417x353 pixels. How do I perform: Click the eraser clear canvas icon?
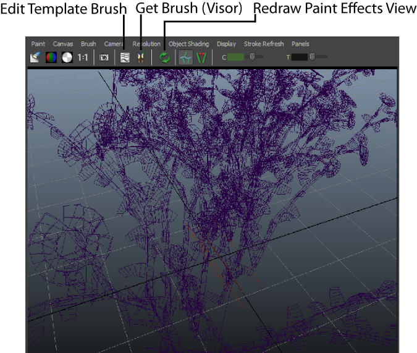point(35,57)
